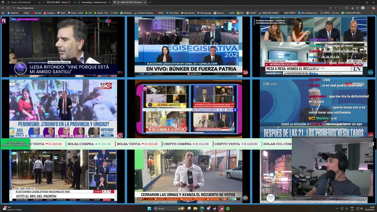
Task: Open the Kick bookmark
Action: pyautogui.click(x=89, y=13)
